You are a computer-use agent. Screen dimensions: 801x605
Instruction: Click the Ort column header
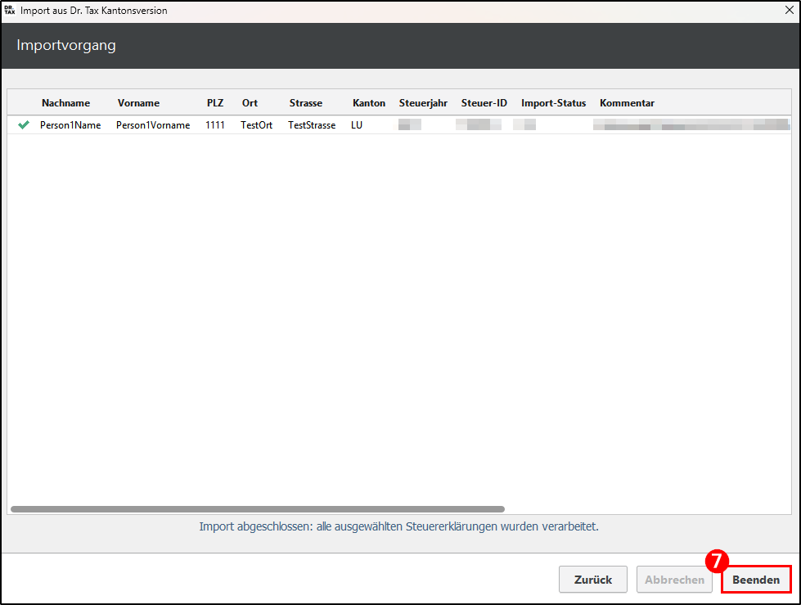250,103
